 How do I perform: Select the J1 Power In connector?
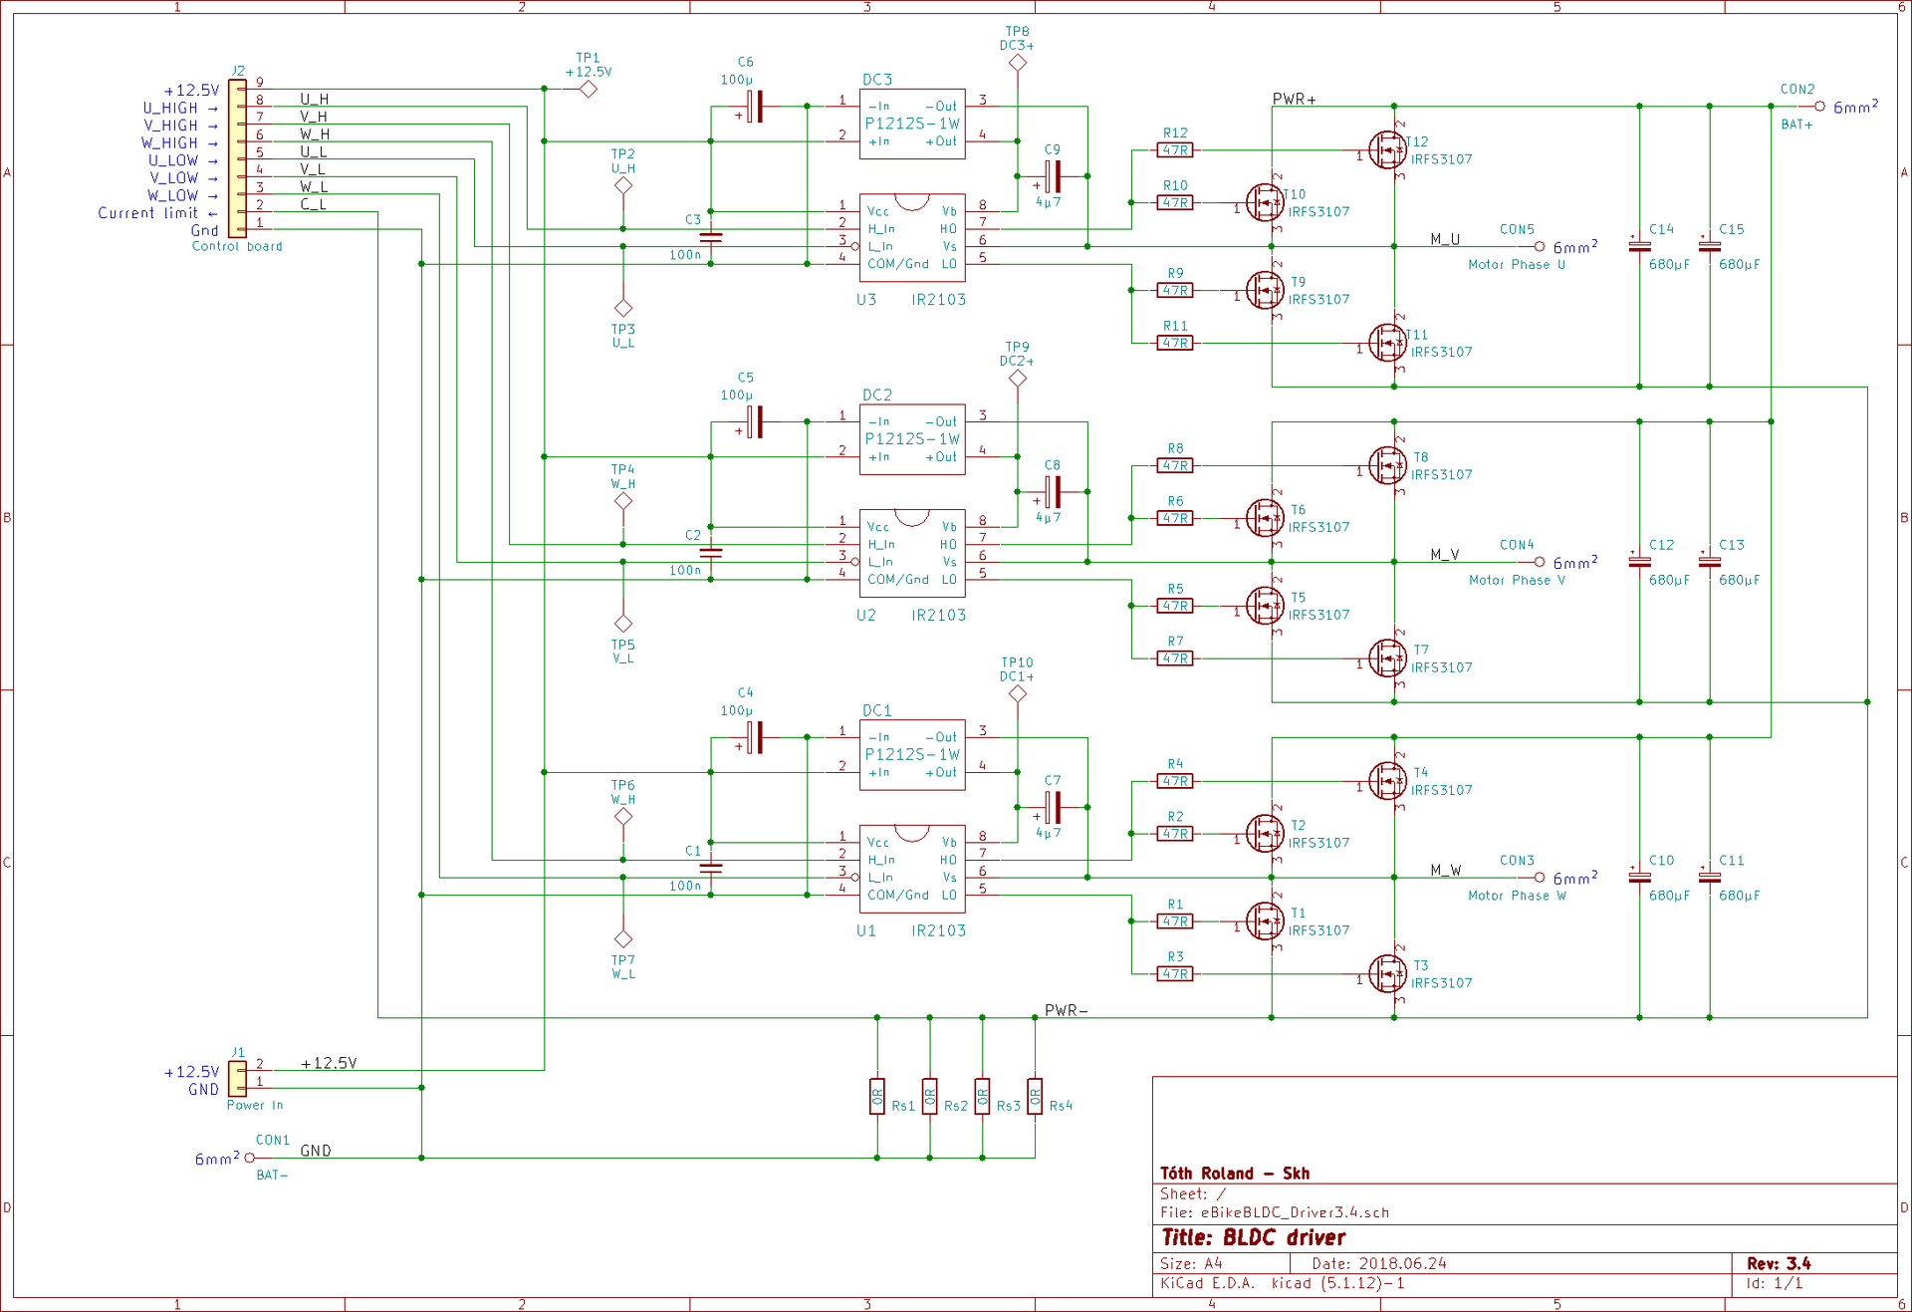[x=237, y=1079]
